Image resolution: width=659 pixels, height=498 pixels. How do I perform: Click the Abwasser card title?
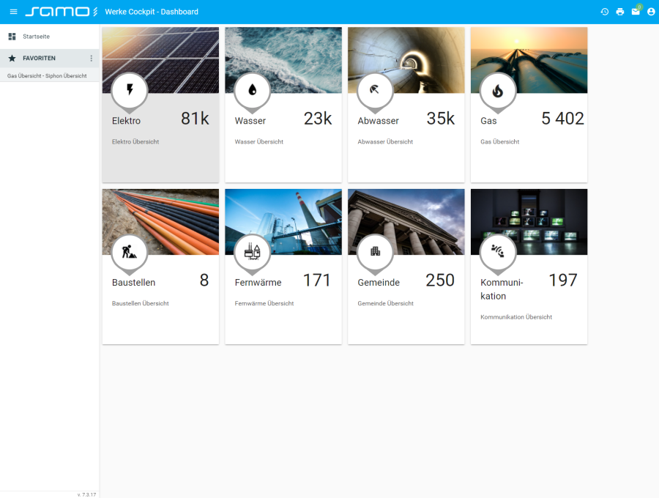(x=379, y=121)
